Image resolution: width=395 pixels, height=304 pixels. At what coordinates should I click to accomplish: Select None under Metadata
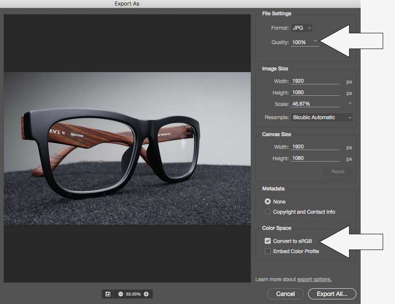[267, 201]
